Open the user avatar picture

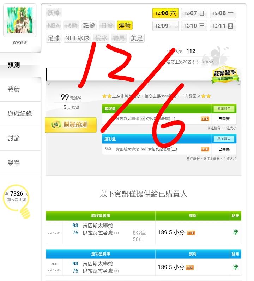(20, 20)
